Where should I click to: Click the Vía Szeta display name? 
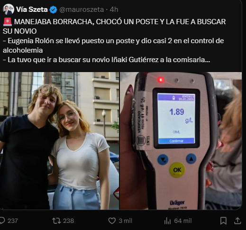click(32, 9)
